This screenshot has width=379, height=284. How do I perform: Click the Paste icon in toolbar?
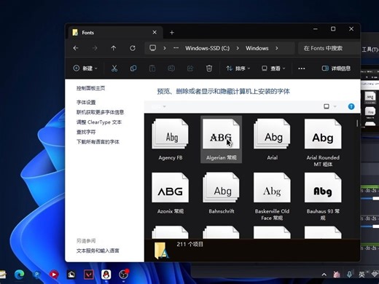click(152, 68)
